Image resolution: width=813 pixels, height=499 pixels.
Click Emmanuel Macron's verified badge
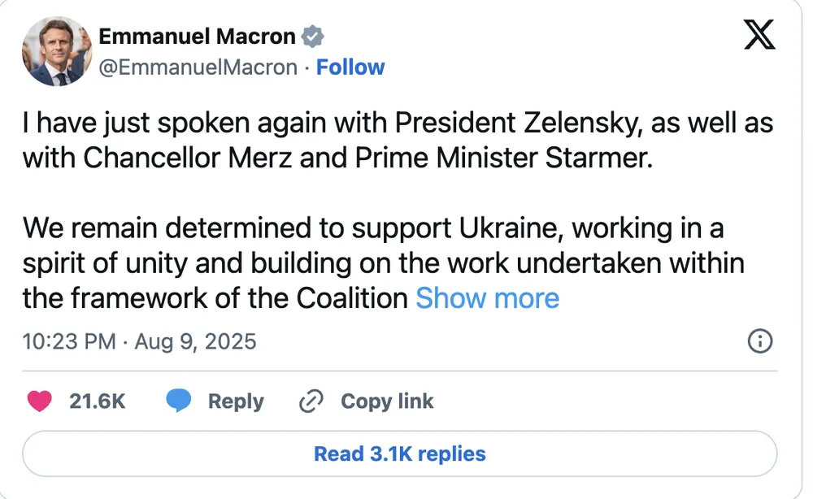(313, 35)
